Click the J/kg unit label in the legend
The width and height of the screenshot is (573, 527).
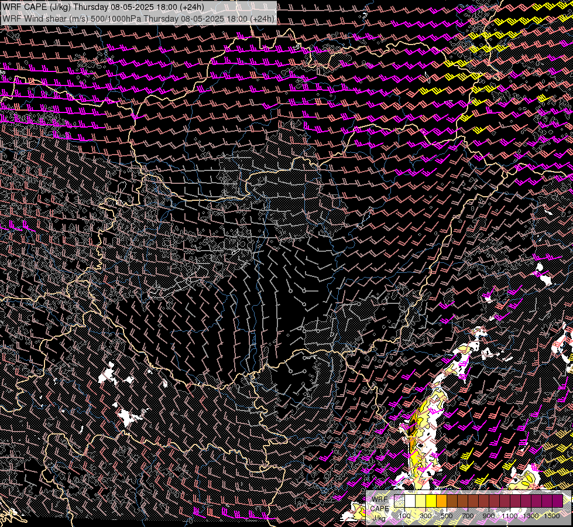click(379, 518)
